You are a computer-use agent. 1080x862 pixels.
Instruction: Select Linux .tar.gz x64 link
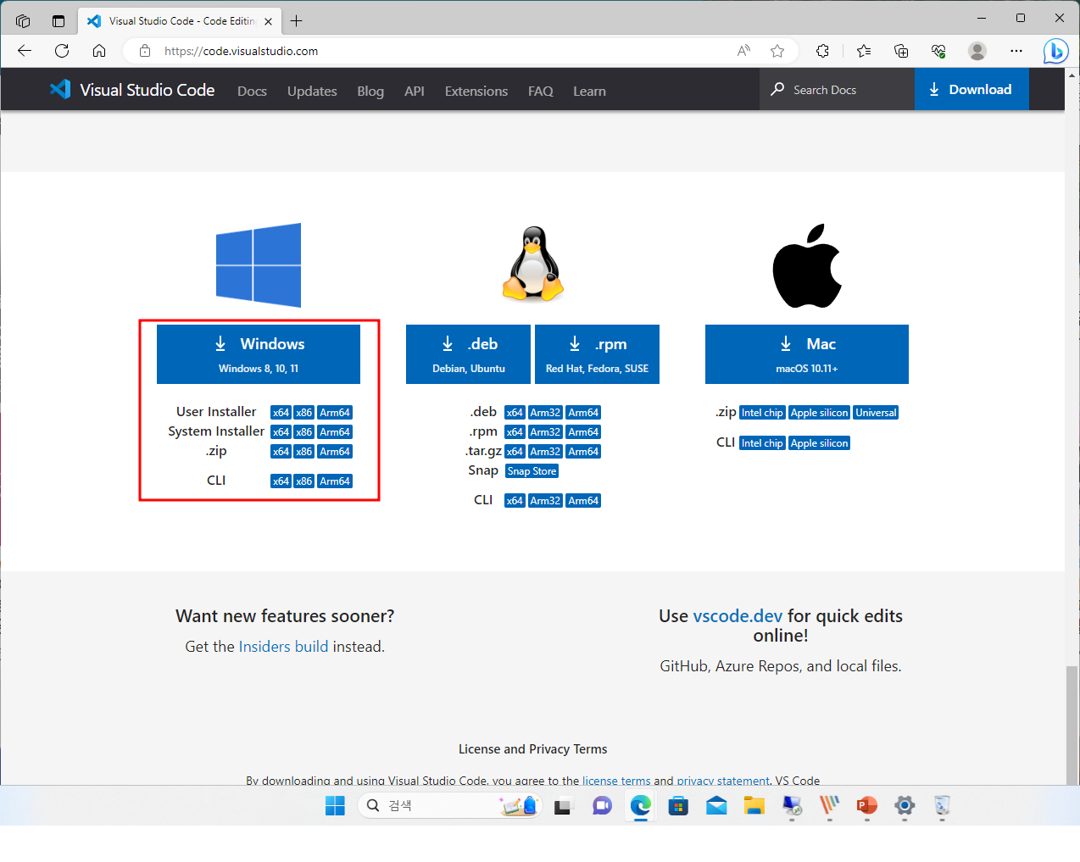pyautogui.click(x=515, y=452)
